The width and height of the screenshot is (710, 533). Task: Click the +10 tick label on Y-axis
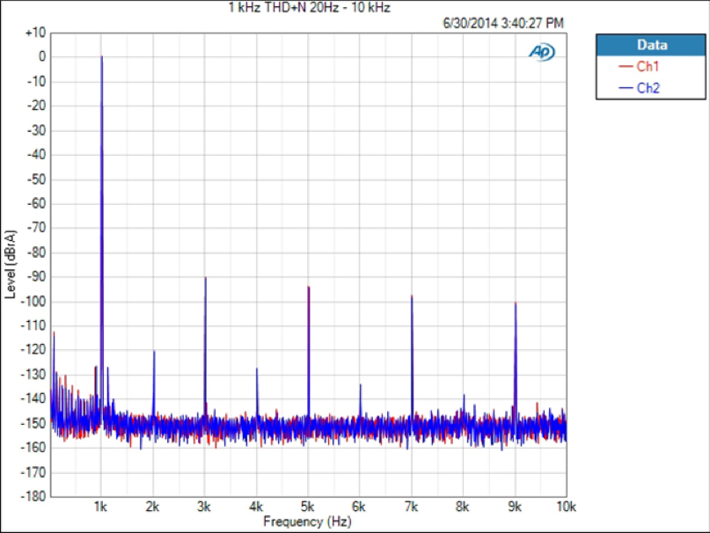pos(35,33)
